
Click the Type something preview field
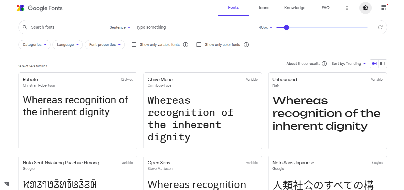coord(193,27)
